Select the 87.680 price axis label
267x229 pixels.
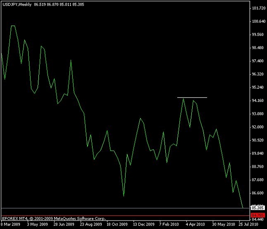click(258, 180)
